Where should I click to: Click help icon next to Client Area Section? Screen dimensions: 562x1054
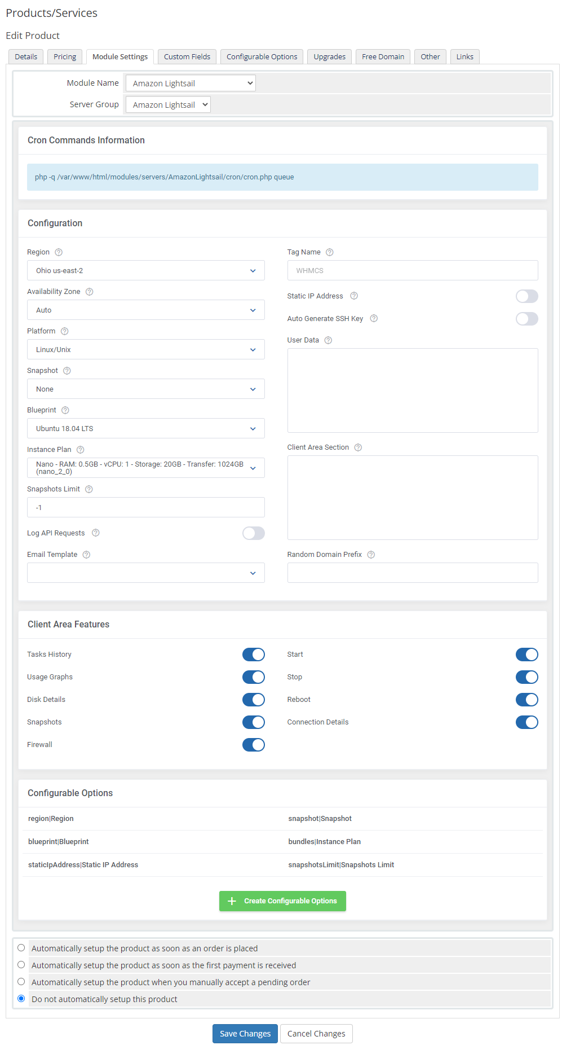tap(358, 447)
